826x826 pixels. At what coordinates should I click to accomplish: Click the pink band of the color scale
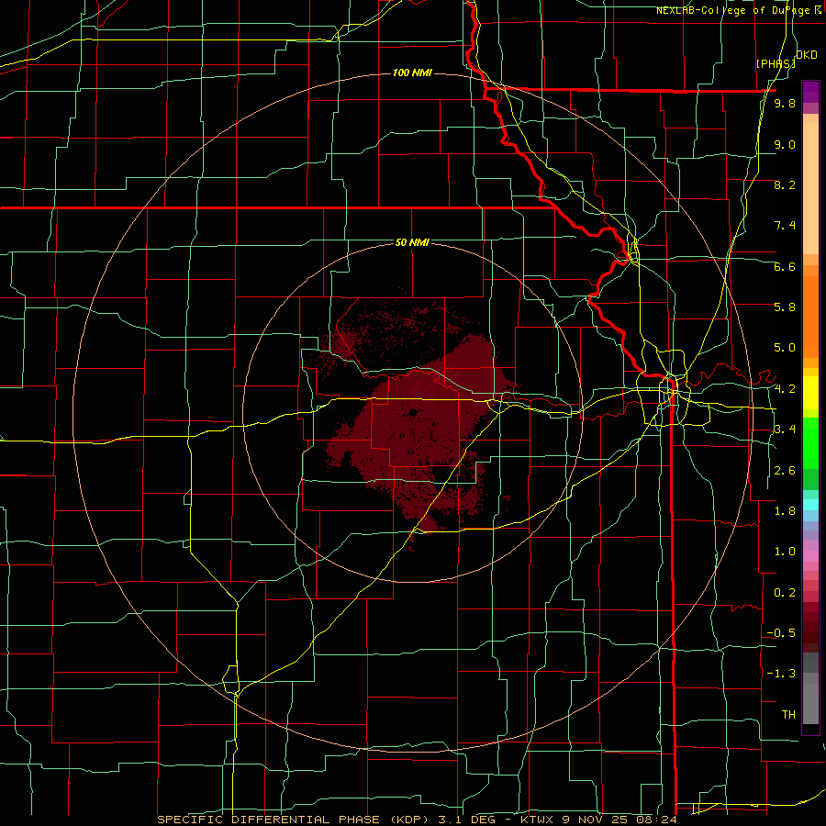810,556
